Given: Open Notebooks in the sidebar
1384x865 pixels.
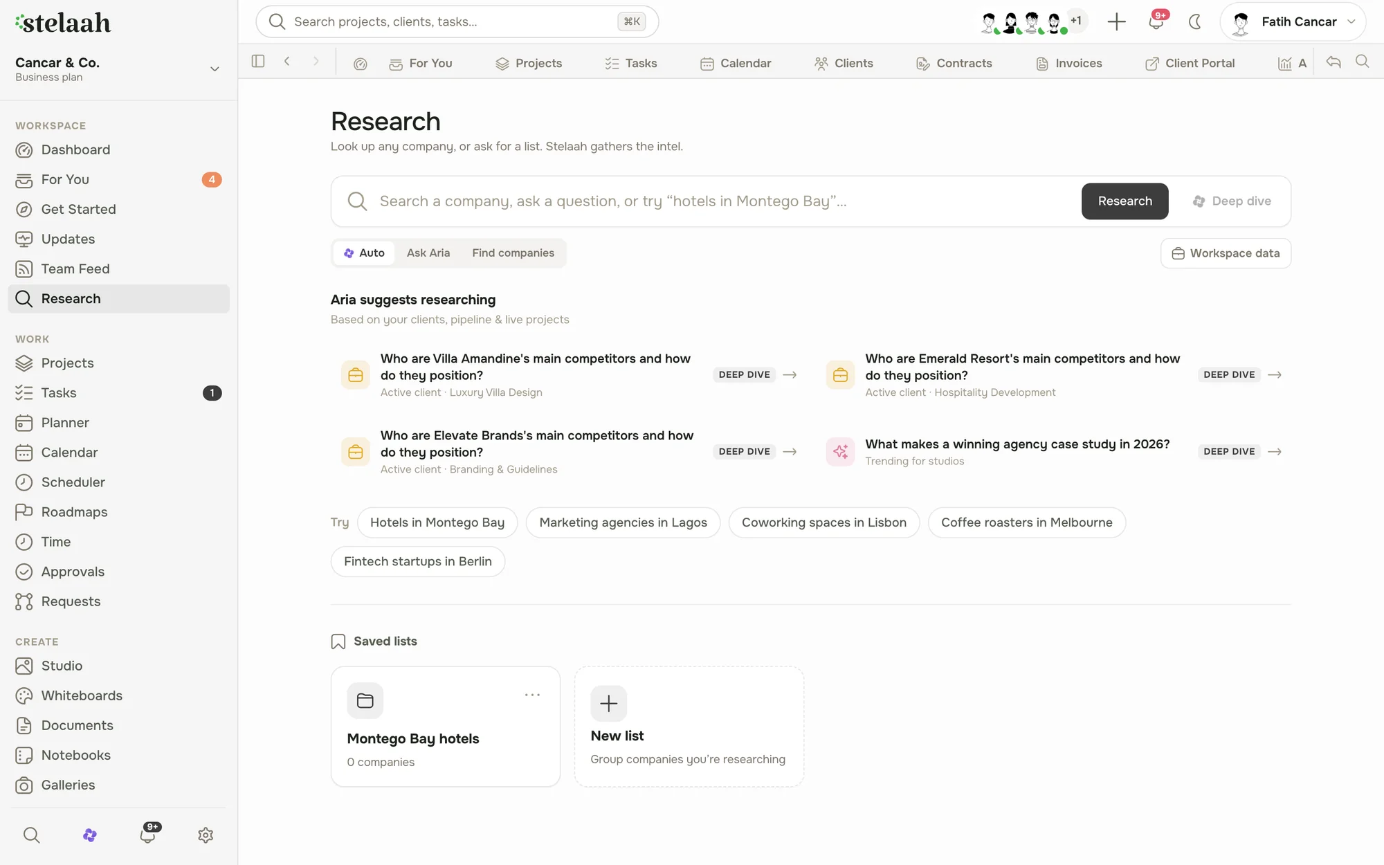Looking at the screenshot, I should point(118,755).
